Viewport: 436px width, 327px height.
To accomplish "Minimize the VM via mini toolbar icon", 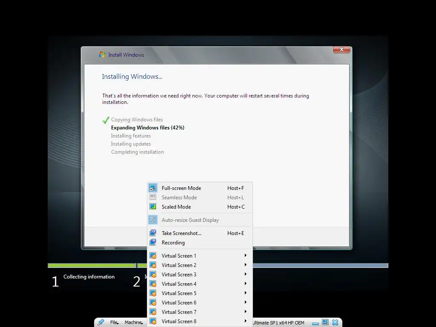I will [x=315, y=324].
